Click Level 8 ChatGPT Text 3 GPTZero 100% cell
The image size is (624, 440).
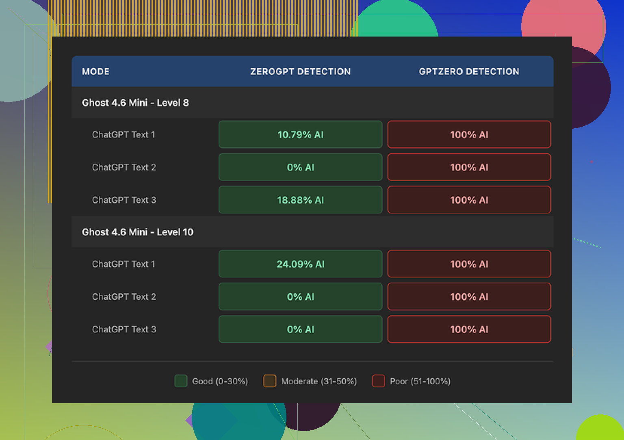(469, 200)
